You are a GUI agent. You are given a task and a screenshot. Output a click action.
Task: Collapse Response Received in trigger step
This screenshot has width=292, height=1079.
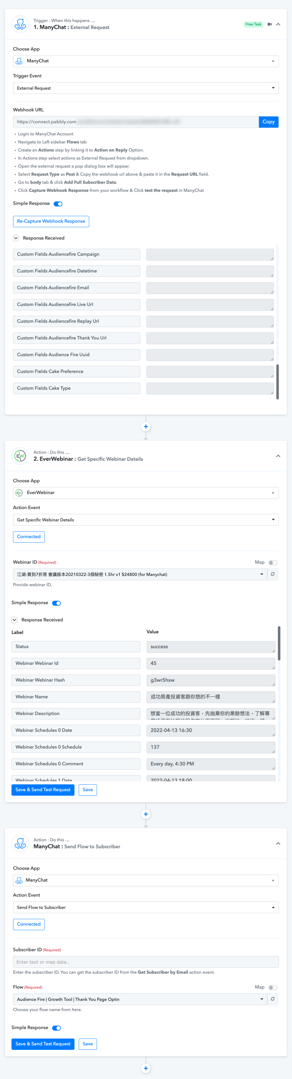(16, 238)
